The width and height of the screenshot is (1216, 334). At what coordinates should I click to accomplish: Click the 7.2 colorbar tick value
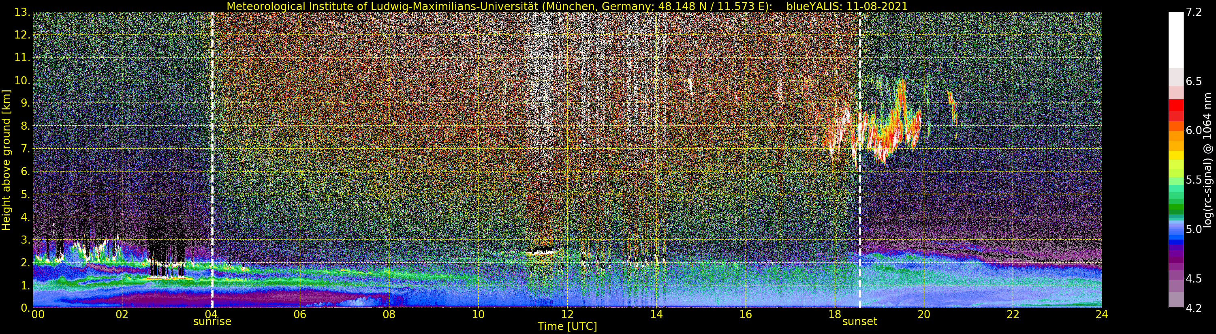1194,13
